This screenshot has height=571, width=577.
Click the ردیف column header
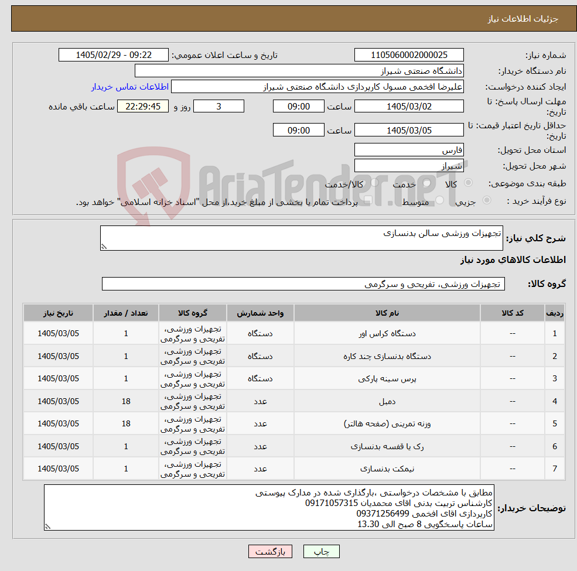click(x=555, y=313)
